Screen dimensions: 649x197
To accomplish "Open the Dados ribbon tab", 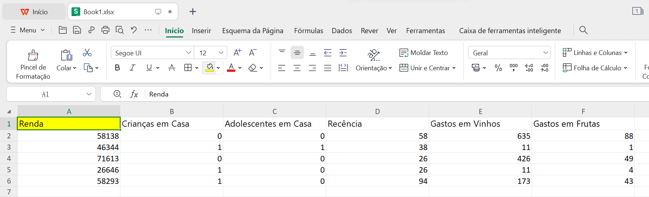I will point(342,31).
